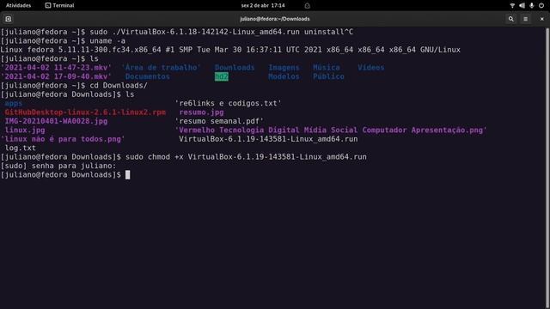Close the terminal window
The height and width of the screenshot is (309, 550).
click(542, 19)
